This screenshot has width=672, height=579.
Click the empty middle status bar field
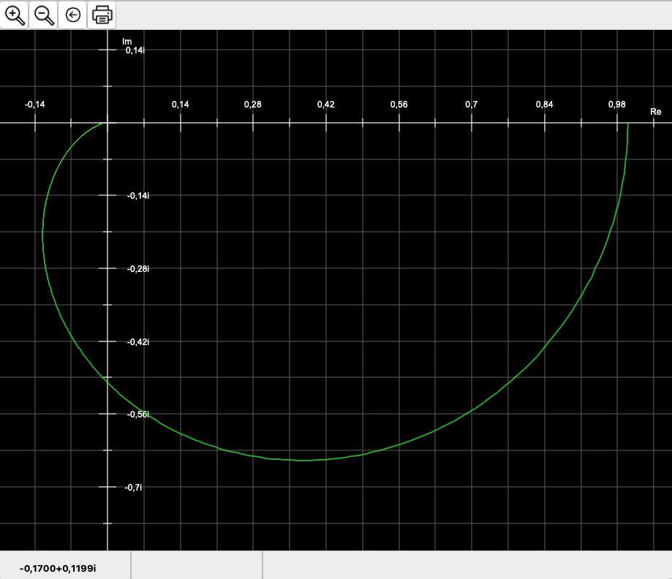tap(196, 566)
